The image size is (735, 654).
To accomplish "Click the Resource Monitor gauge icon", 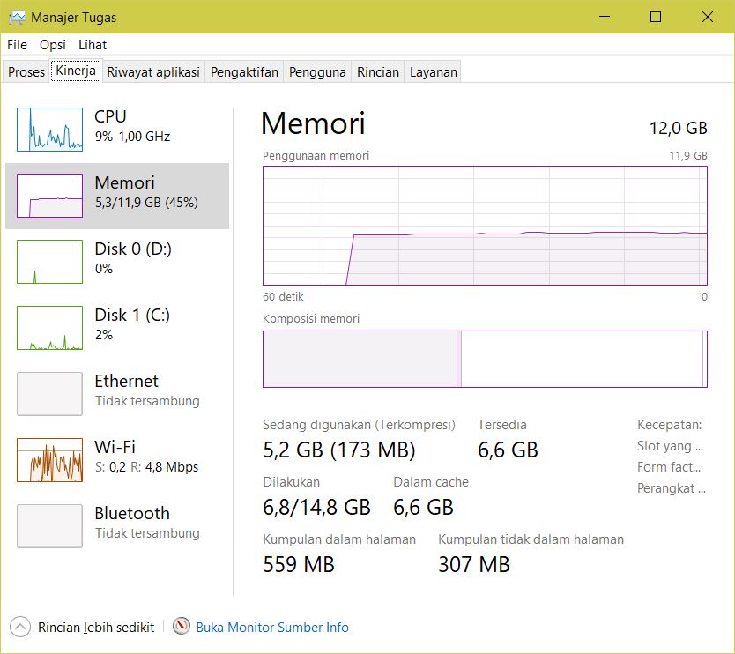I will (x=182, y=627).
